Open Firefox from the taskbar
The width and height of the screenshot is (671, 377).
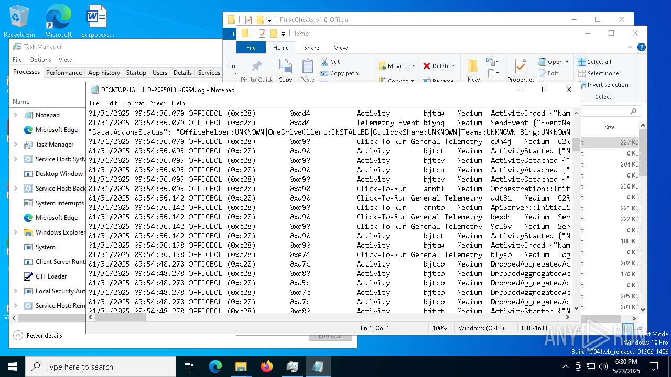coord(267,367)
